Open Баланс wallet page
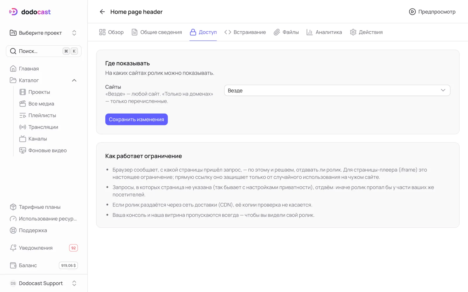468x292 pixels. coord(44,265)
